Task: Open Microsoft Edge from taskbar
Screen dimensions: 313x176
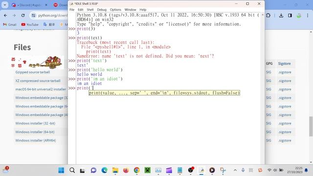Action: (x=104, y=170)
